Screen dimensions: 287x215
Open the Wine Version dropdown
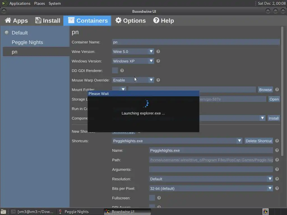click(x=133, y=52)
